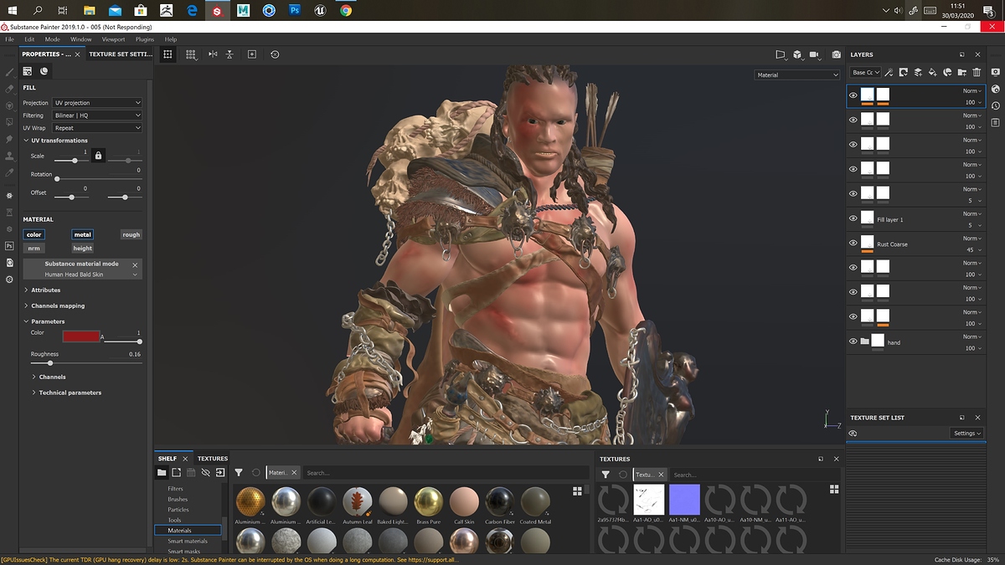Select the Eraser tool in left toolbar
1005x565 pixels.
9,89
